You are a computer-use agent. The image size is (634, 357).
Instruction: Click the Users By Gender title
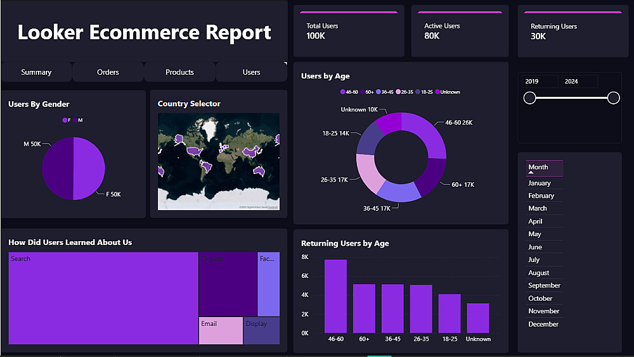click(x=39, y=104)
